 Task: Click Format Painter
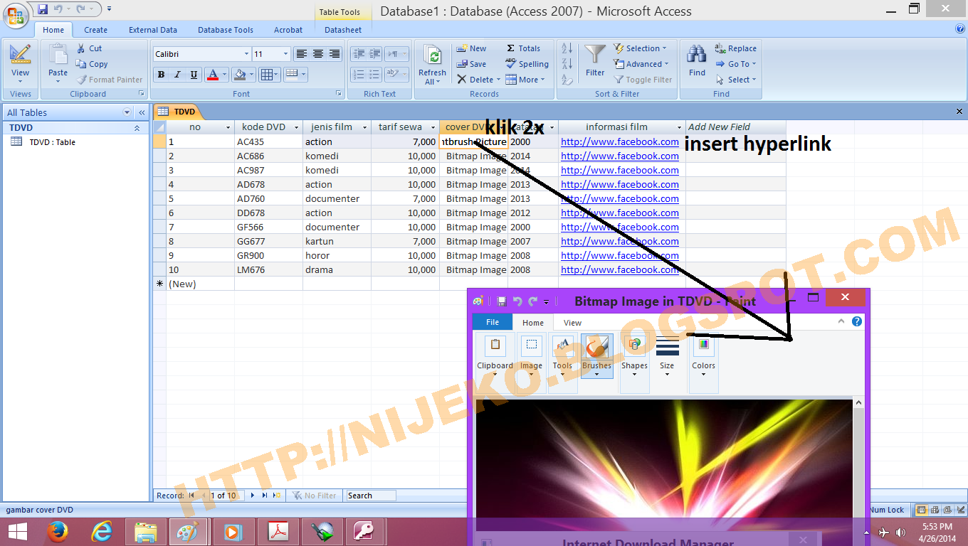point(110,80)
